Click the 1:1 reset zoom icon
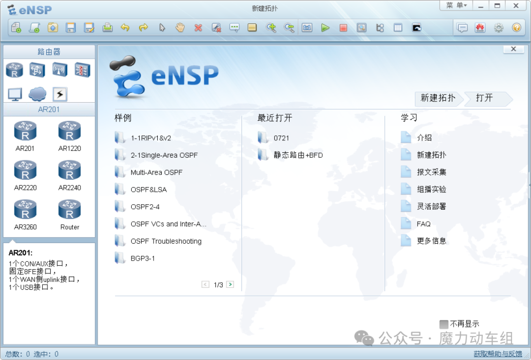 [307, 28]
